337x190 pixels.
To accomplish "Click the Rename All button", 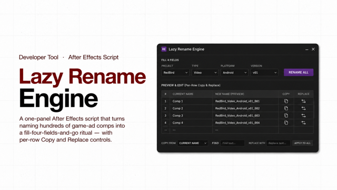I will [x=299, y=72].
